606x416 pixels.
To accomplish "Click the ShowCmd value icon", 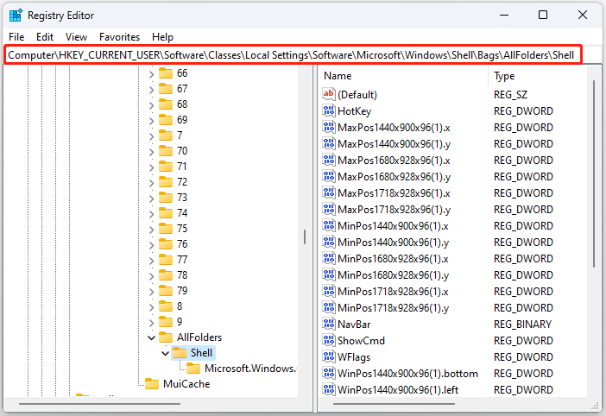I will pyautogui.click(x=329, y=340).
